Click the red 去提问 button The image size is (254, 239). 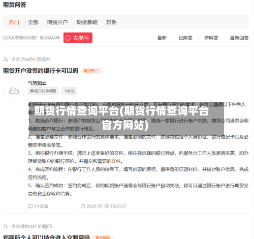coord(78,38)
